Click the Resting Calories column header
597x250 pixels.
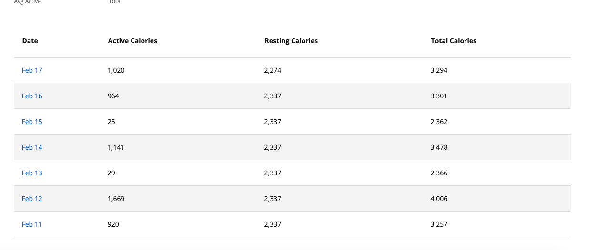[x=291, y=41]
